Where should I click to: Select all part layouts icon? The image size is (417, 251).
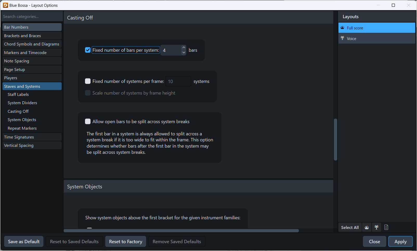click(x=376, y=227)
